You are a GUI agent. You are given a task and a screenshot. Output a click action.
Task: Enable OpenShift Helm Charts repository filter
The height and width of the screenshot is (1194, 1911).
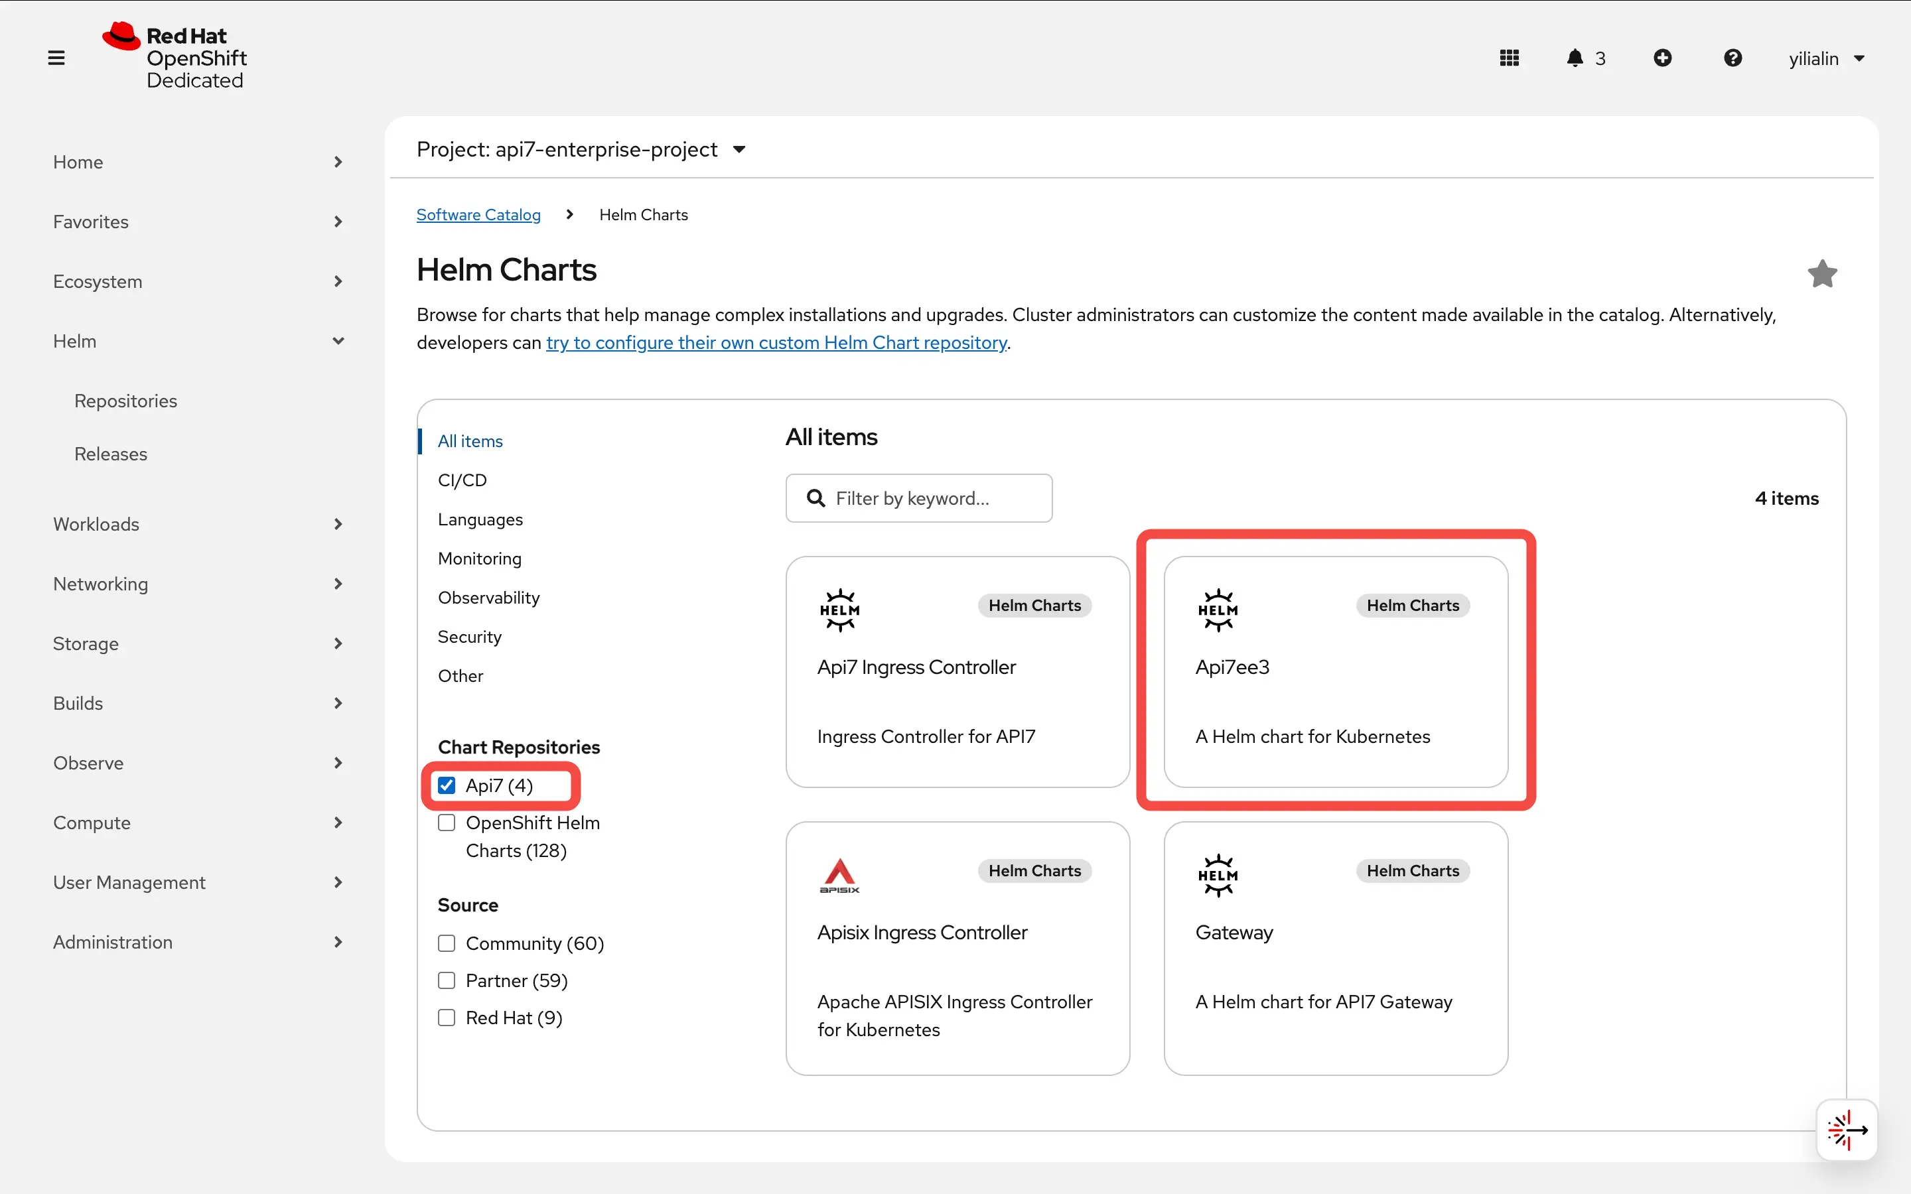tap(447, 823)
